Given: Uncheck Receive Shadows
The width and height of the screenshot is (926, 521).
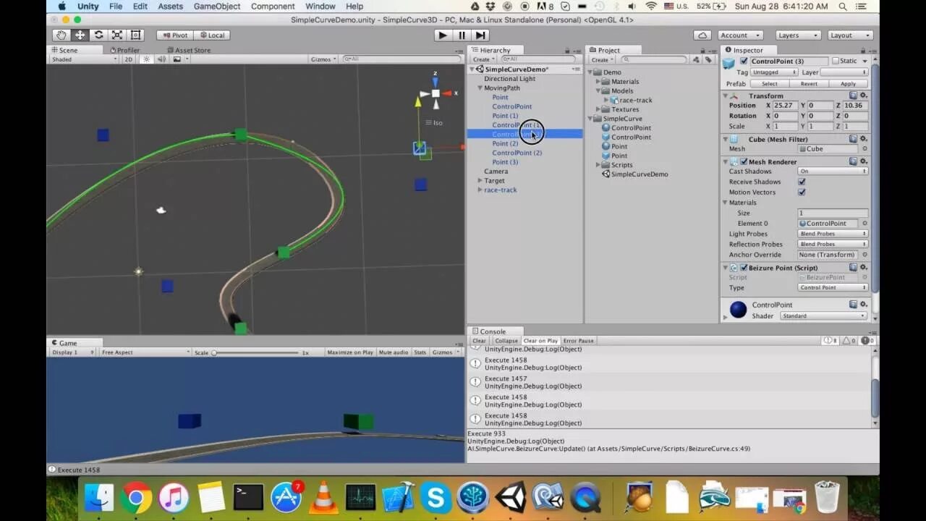Looking at the screenshot, I should (802, 182).
